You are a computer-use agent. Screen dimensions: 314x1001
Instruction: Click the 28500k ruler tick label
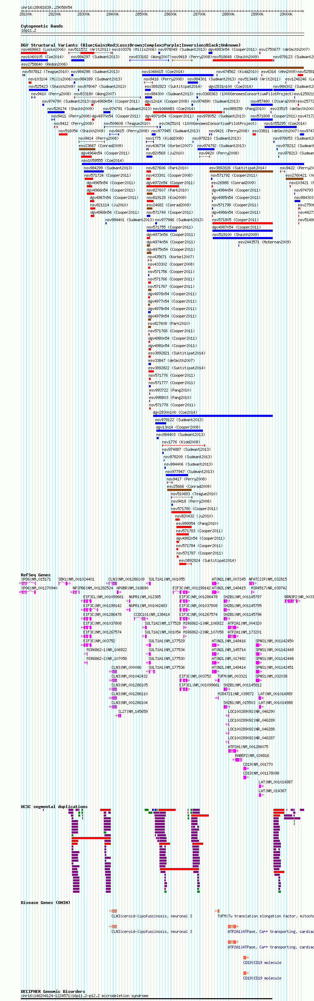(141, 14)
